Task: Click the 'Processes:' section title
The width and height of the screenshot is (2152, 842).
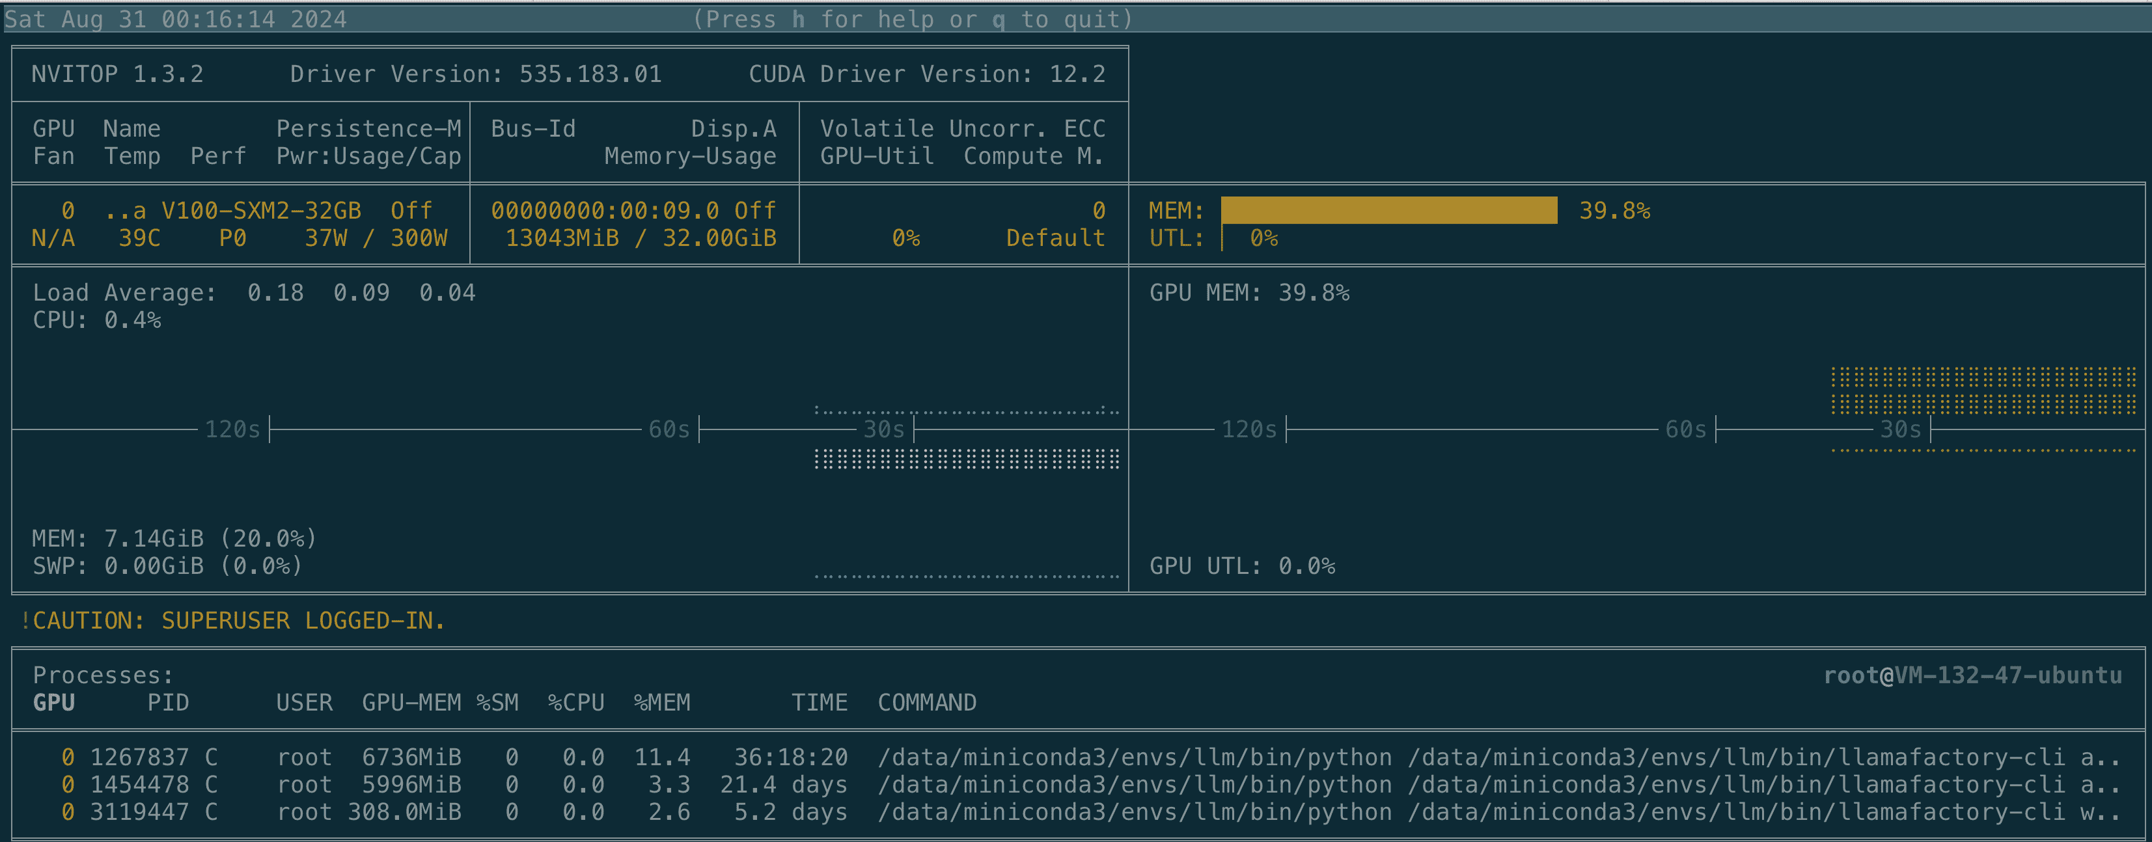Action: pos(103,675)
